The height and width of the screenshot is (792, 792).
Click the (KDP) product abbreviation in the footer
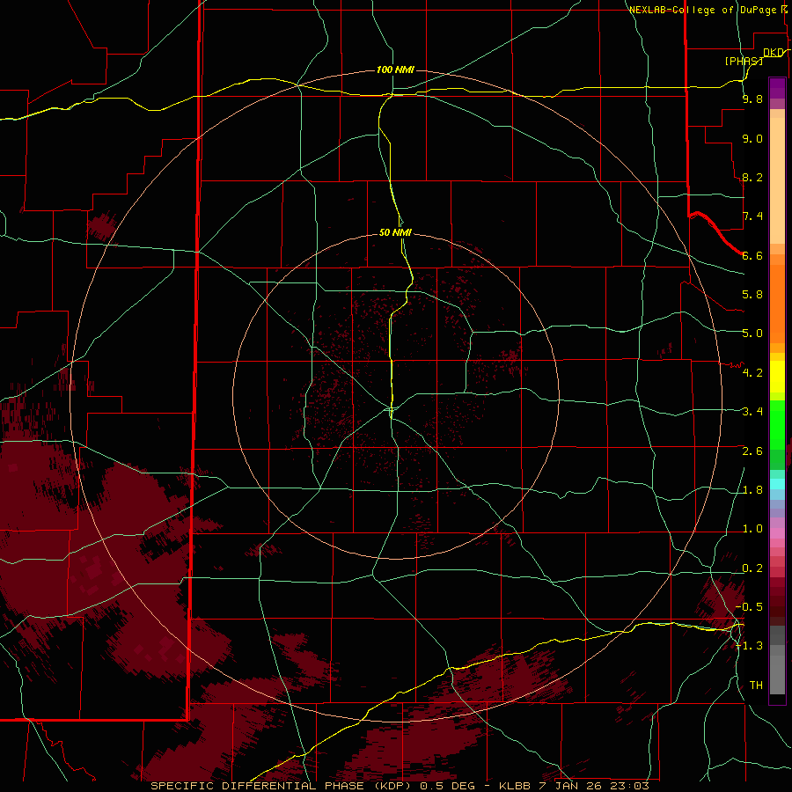point(395,786)
